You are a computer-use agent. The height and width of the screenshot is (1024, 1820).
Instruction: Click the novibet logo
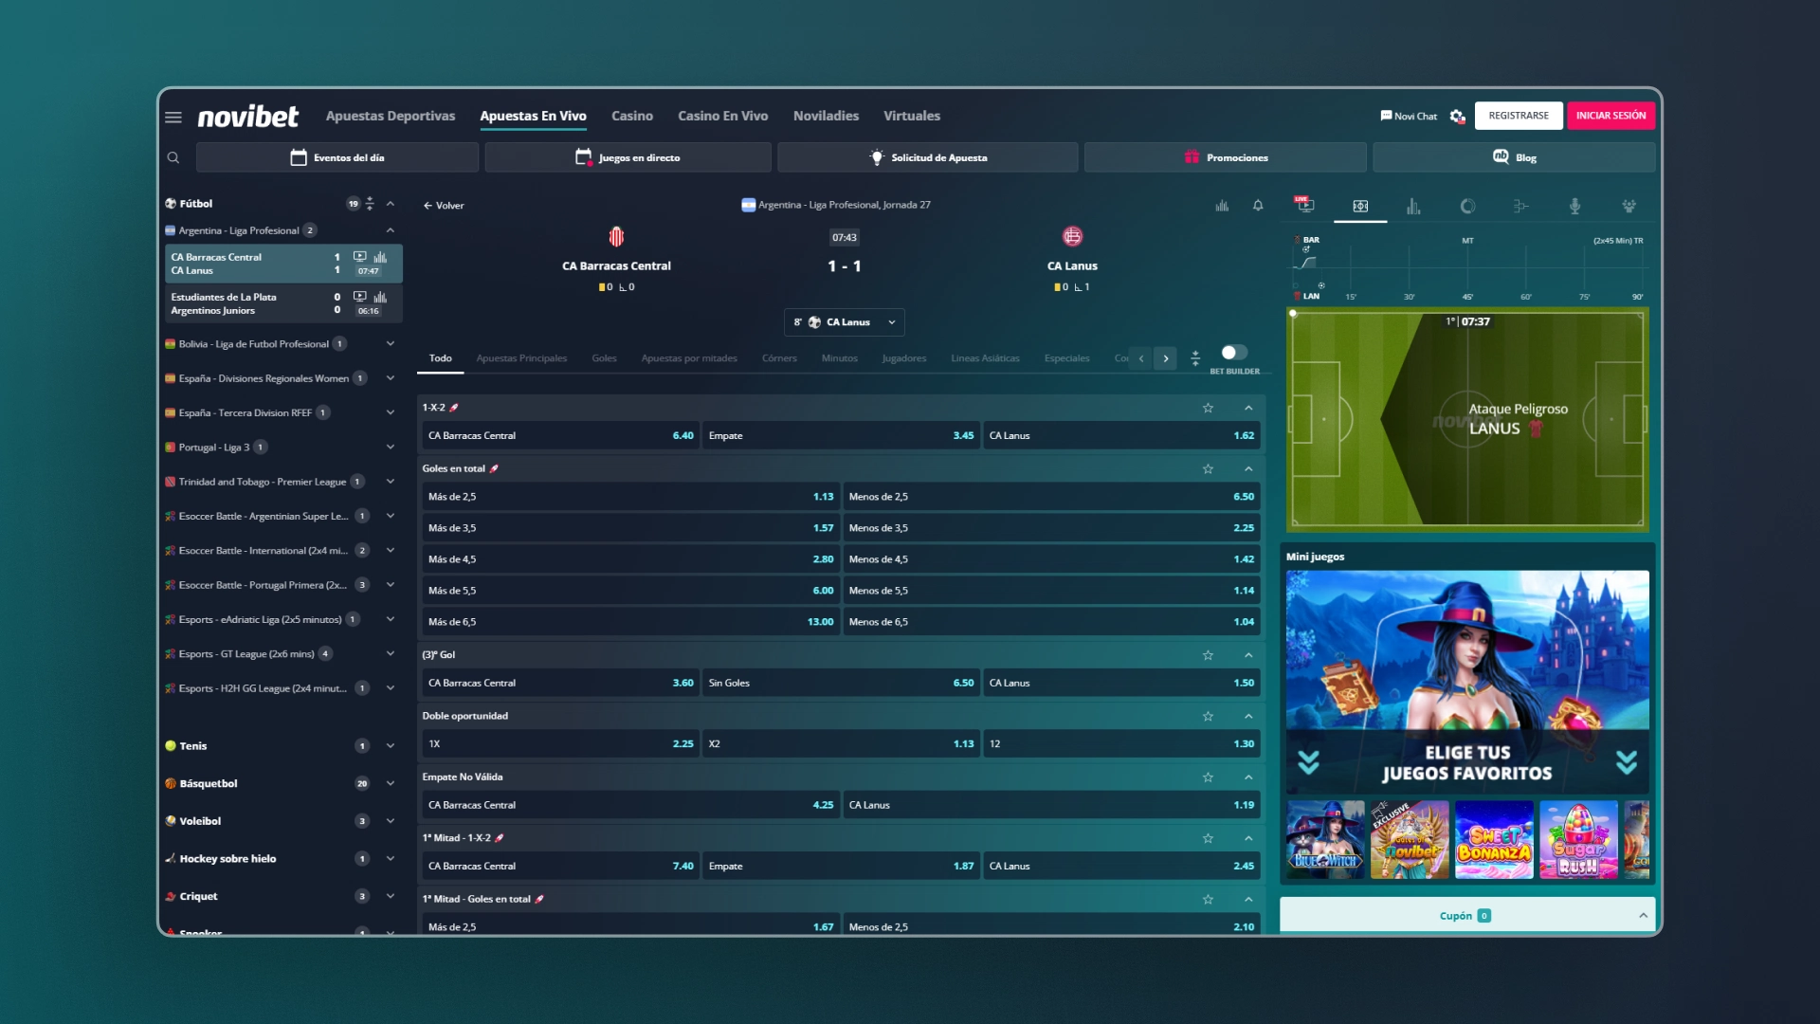click(247, 116)
